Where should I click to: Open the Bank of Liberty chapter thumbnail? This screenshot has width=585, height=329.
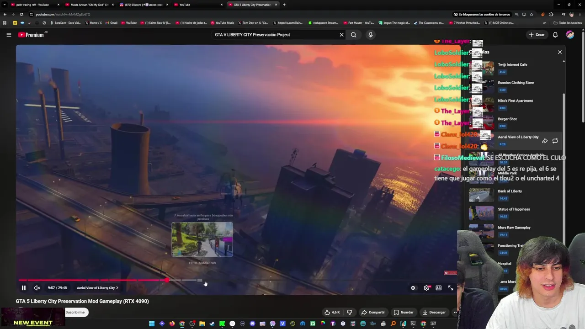[481, 195]
